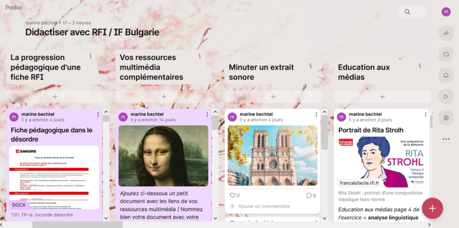Image resolution: width=459 pixels, height=228 pixels.
Task: Click 'Ajouter un commentaire' field
Action: [264, 206]
